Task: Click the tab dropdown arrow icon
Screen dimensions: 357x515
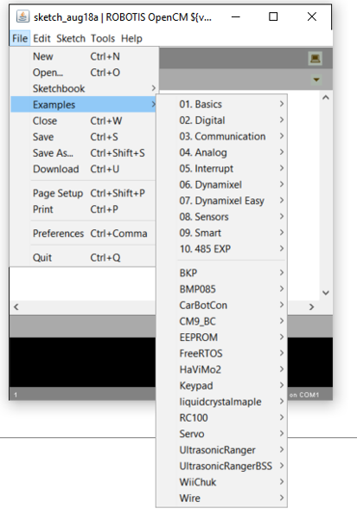Action: 316,80
